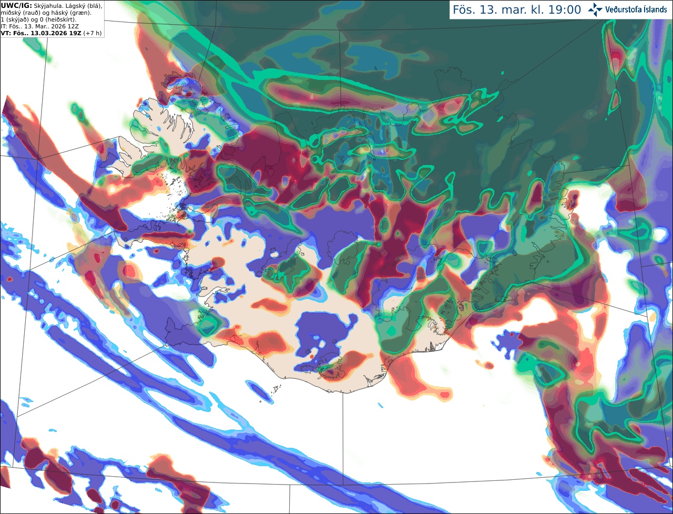This screenshot has width=673, height=514.
Task: Click the 'UWC/IG: Skýjahula. Lágský (blá),' legend line
Action: (52, 5)
